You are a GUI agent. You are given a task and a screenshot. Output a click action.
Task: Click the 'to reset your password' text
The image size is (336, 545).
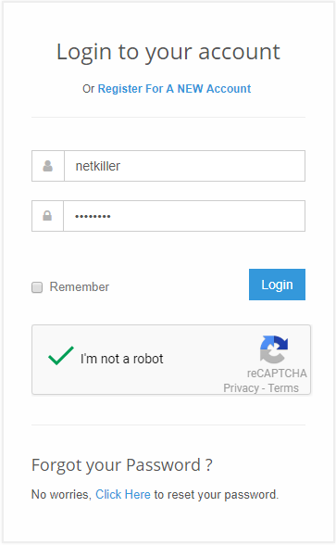217,495
